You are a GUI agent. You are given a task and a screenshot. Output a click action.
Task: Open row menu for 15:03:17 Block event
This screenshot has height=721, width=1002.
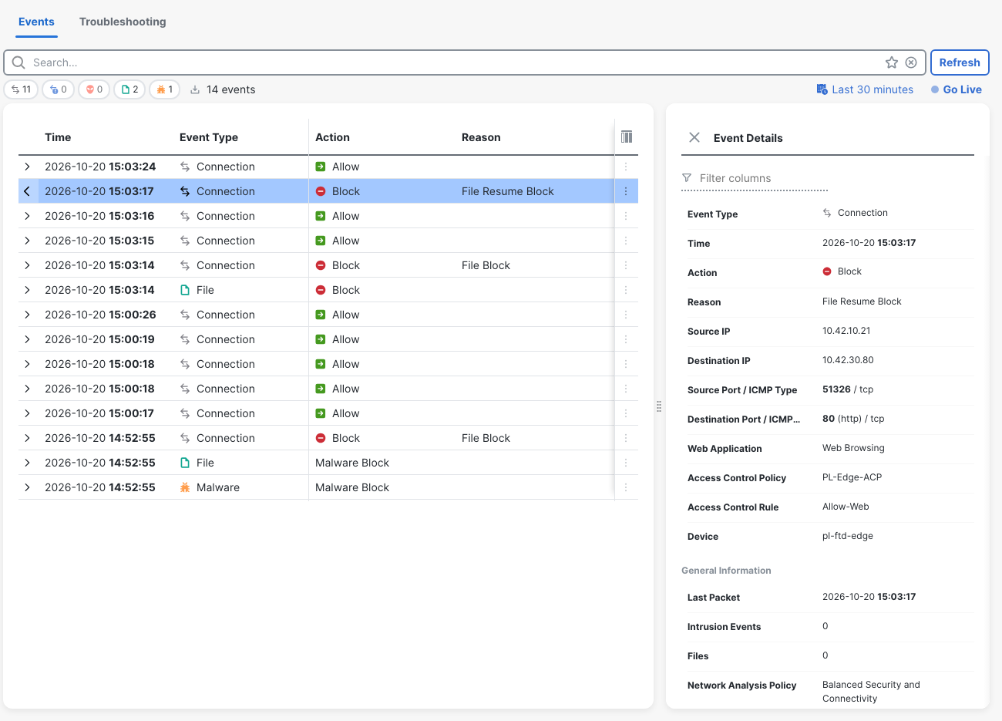point(626,191)
